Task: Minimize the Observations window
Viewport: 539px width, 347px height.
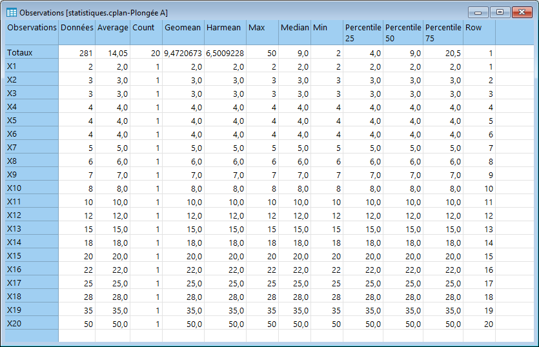Action: coord(478,13)
